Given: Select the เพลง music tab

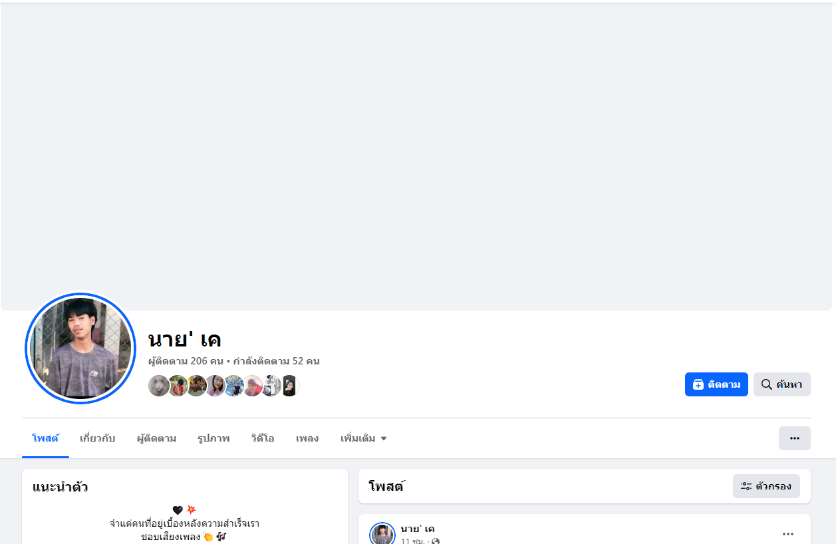Looking at the screenshot, I should 307,438.
